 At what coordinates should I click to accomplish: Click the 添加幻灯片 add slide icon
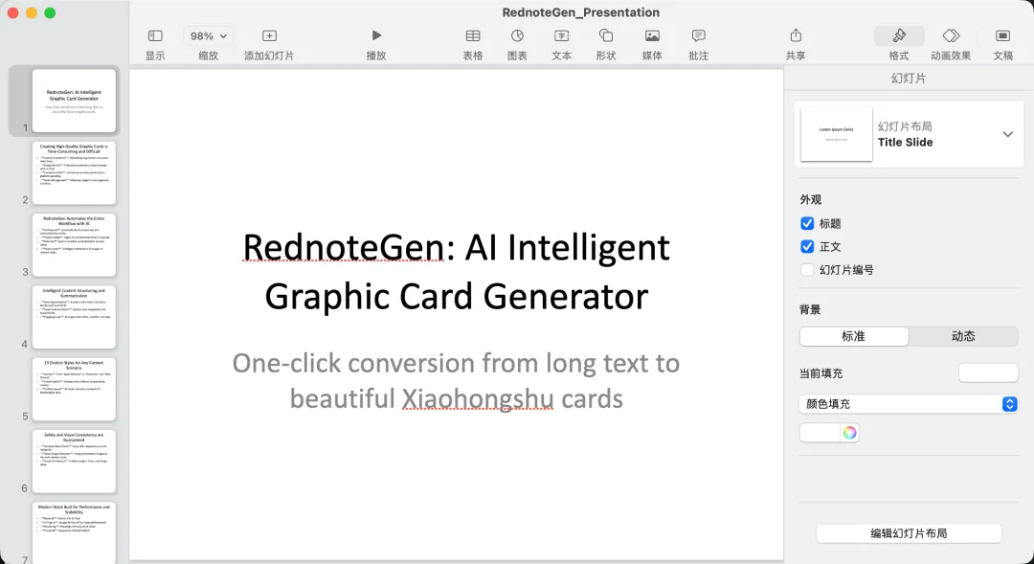click(269, 35)
